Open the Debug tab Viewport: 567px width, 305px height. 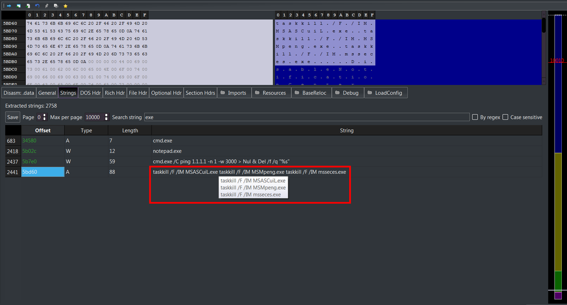347,93
